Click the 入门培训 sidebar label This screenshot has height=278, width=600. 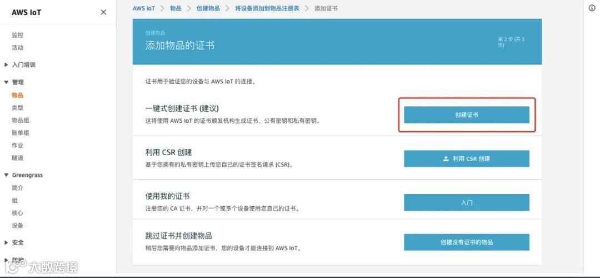coord(24,64)
